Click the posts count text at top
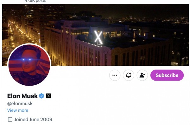This screenshot has height=125, width=190. click(x=35, y=1)
